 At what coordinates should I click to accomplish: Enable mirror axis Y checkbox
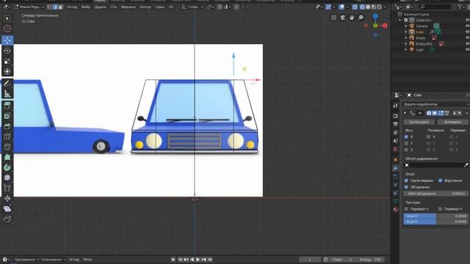pyautogui.click(x=406, y=144)
